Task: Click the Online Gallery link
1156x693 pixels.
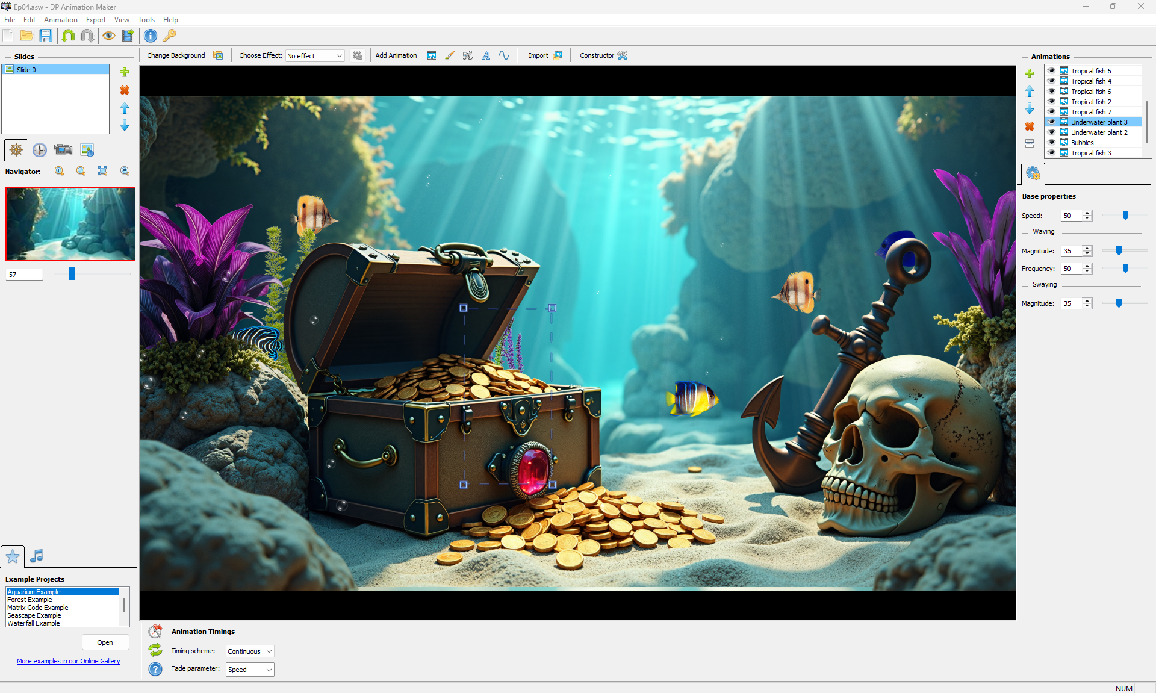Action: [x=69, y=661]
